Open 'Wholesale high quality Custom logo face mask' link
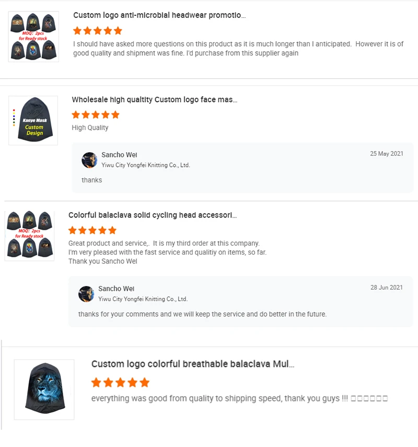Image resolution: width=418 pixels, height=447 pixels. 154,99
